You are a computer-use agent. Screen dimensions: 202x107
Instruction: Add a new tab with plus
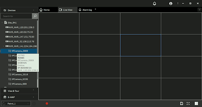click(199, 10)
